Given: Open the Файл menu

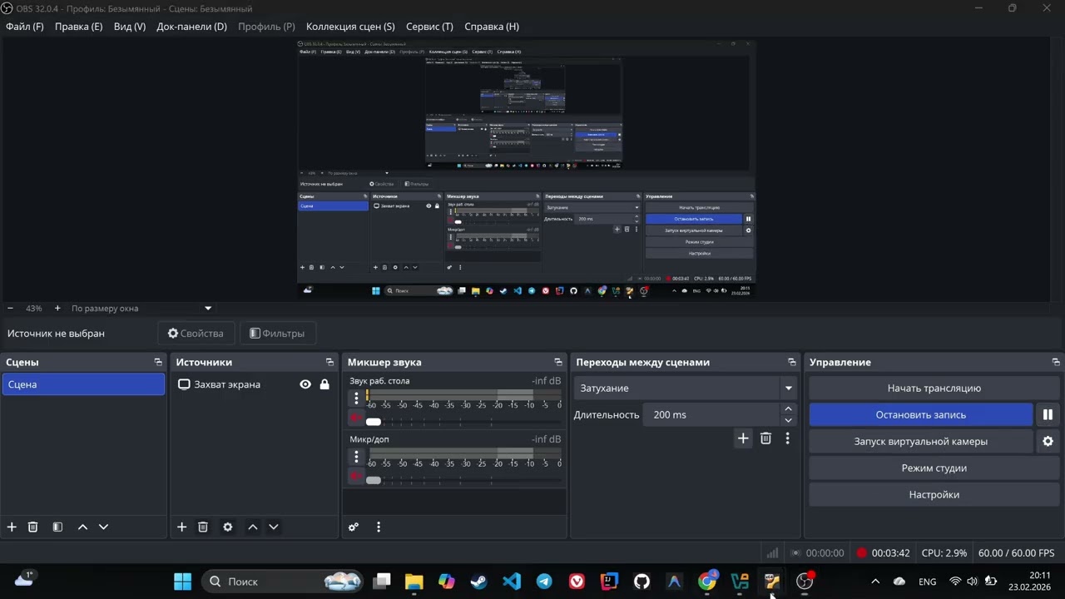Looking at the screenshot, I should pos(25,27).
